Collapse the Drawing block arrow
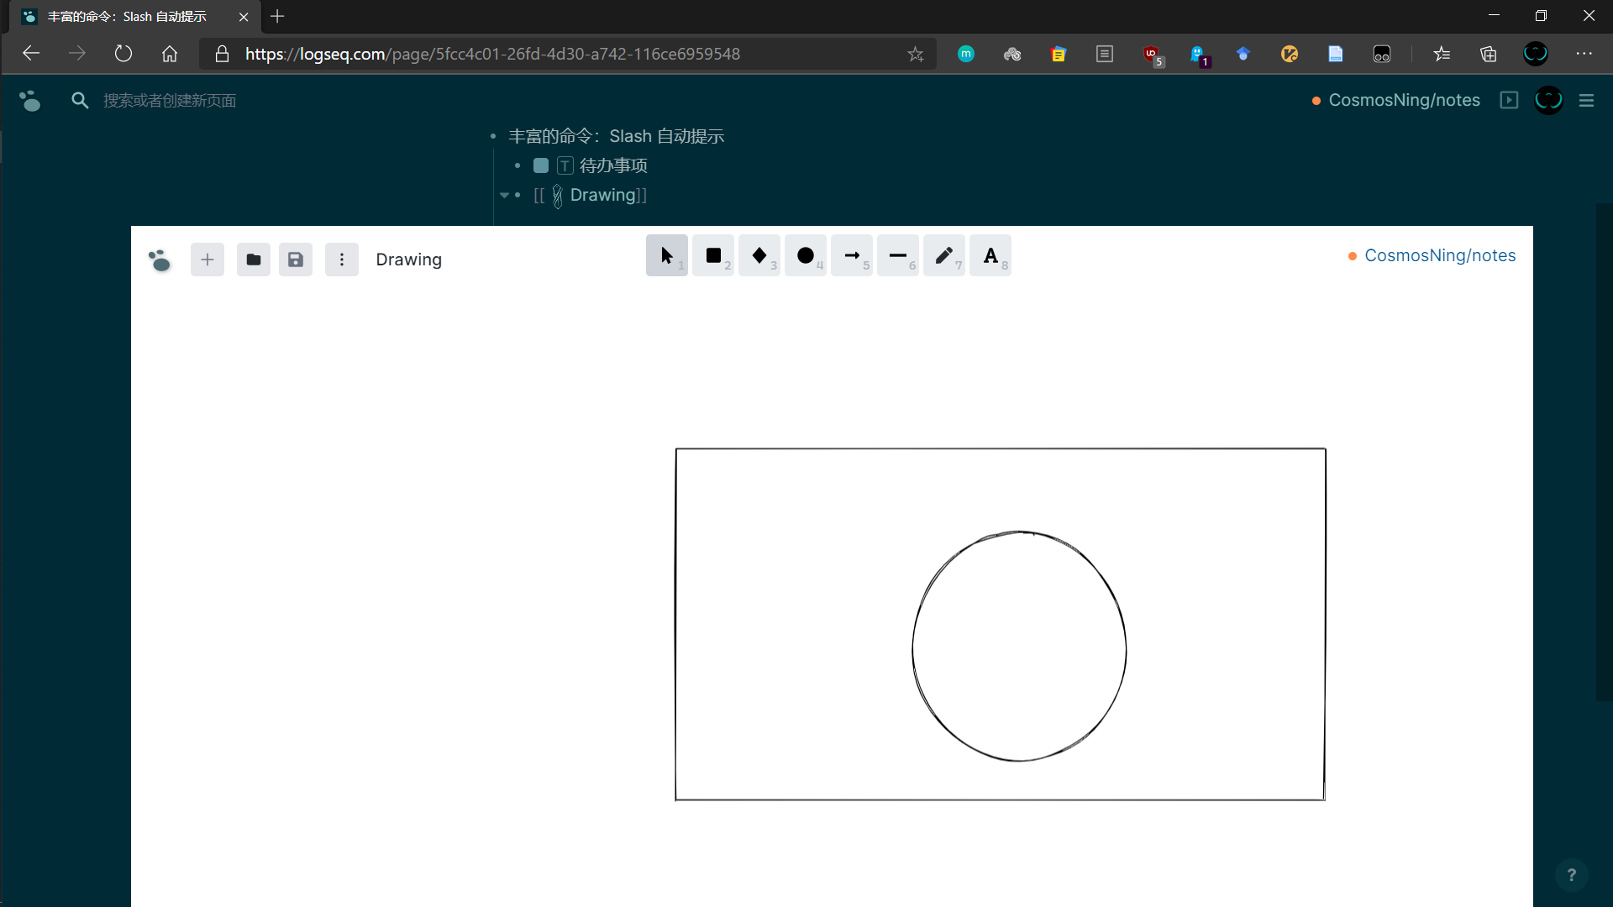This screenshot has width=1613, height=907. click(504, 195)
